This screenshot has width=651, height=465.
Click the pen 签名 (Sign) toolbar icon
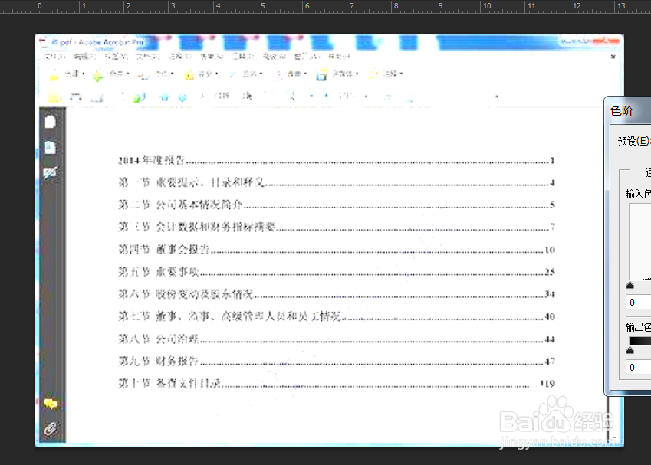pos(233,74)
